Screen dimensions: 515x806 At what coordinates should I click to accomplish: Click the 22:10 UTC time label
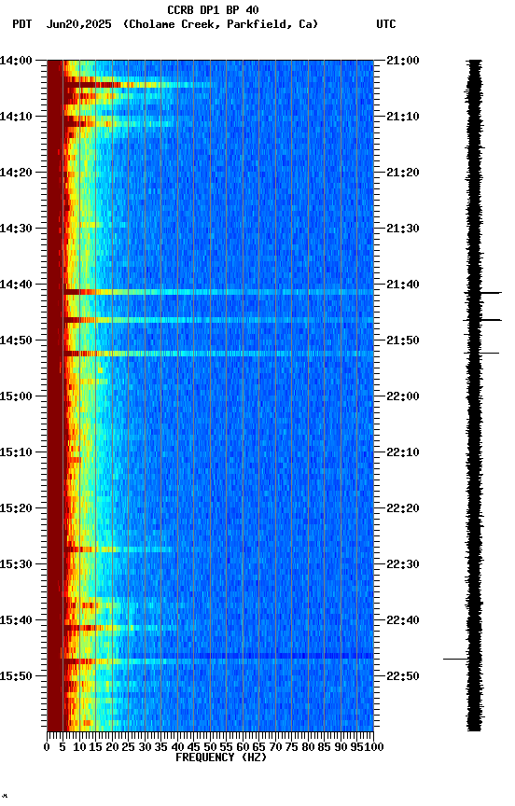pyautogui.click(x=403, y=452)
